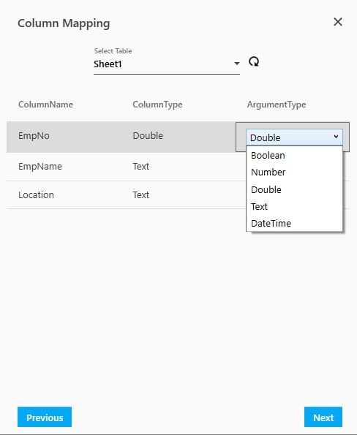Proceed with the Next button

tap(323, 417)
